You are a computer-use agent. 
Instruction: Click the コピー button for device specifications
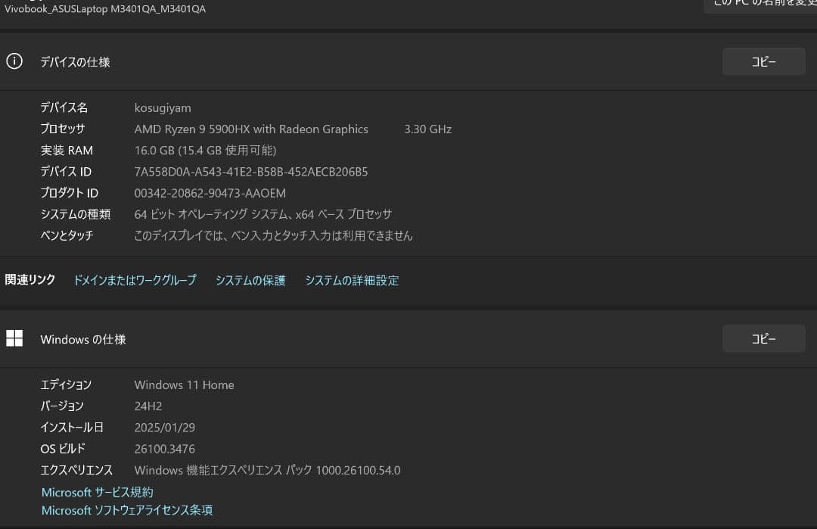(x=763, y=61)
